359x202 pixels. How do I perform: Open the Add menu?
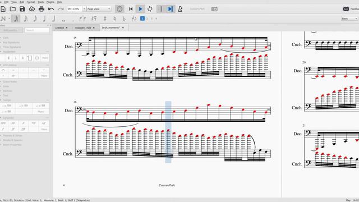(x=22, y=2)
